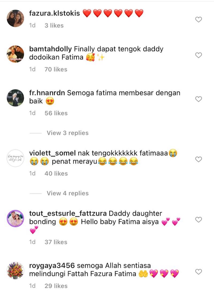View the 56 likes list
This screenshot has width=214, height=294.
56,113
